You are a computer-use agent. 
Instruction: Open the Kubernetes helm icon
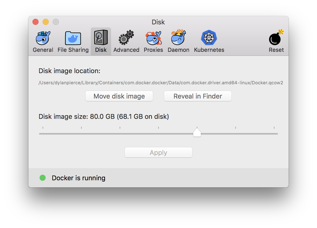click(x=209, y=38)
